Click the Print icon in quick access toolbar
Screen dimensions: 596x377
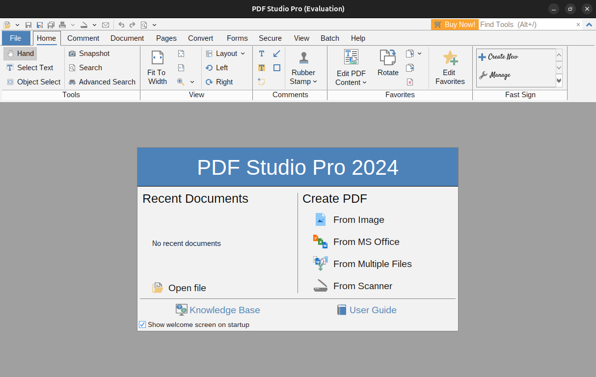point(62,25)
